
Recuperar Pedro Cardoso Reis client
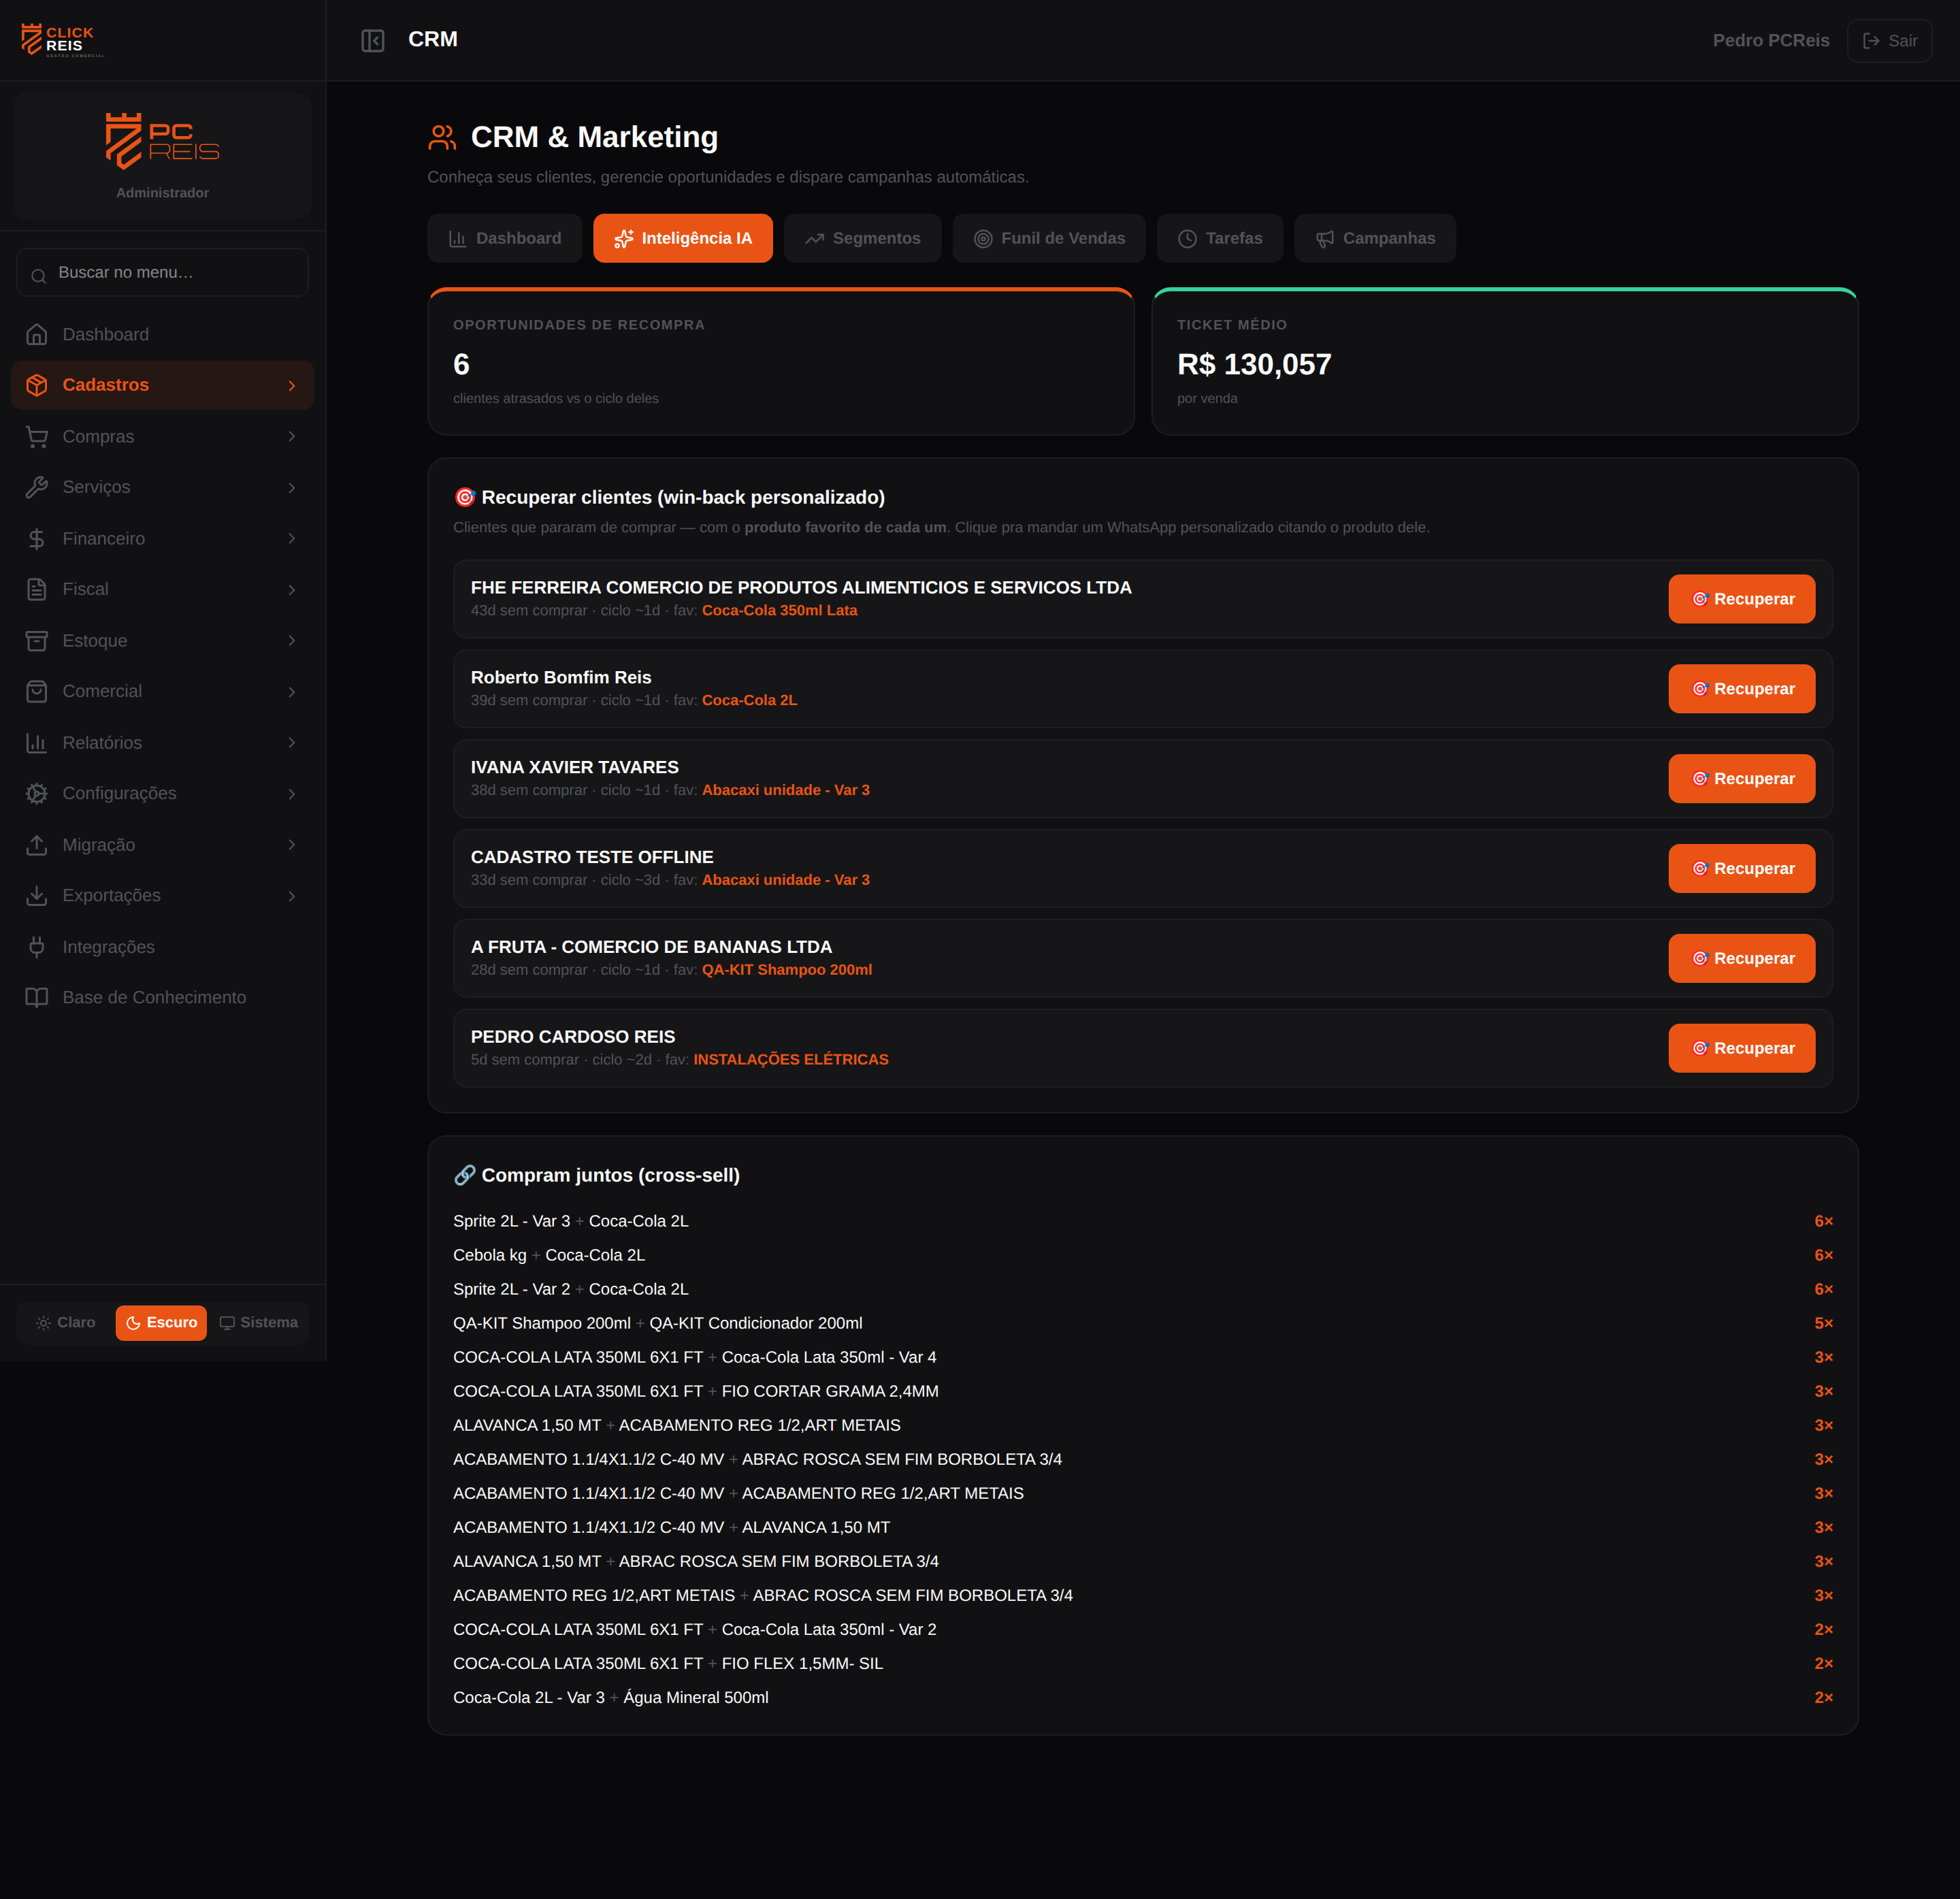point(1741,1048)
